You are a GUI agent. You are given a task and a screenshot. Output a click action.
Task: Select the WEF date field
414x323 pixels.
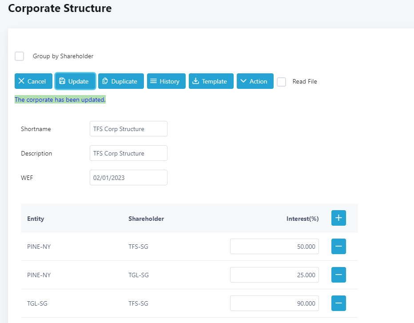(128, 178)
